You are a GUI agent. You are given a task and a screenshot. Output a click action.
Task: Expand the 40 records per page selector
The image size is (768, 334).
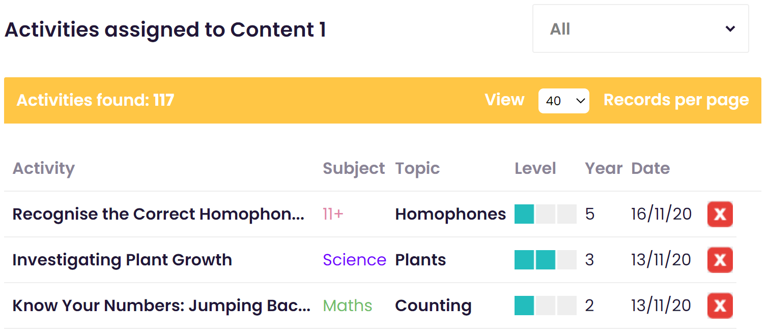click(564, 101)
